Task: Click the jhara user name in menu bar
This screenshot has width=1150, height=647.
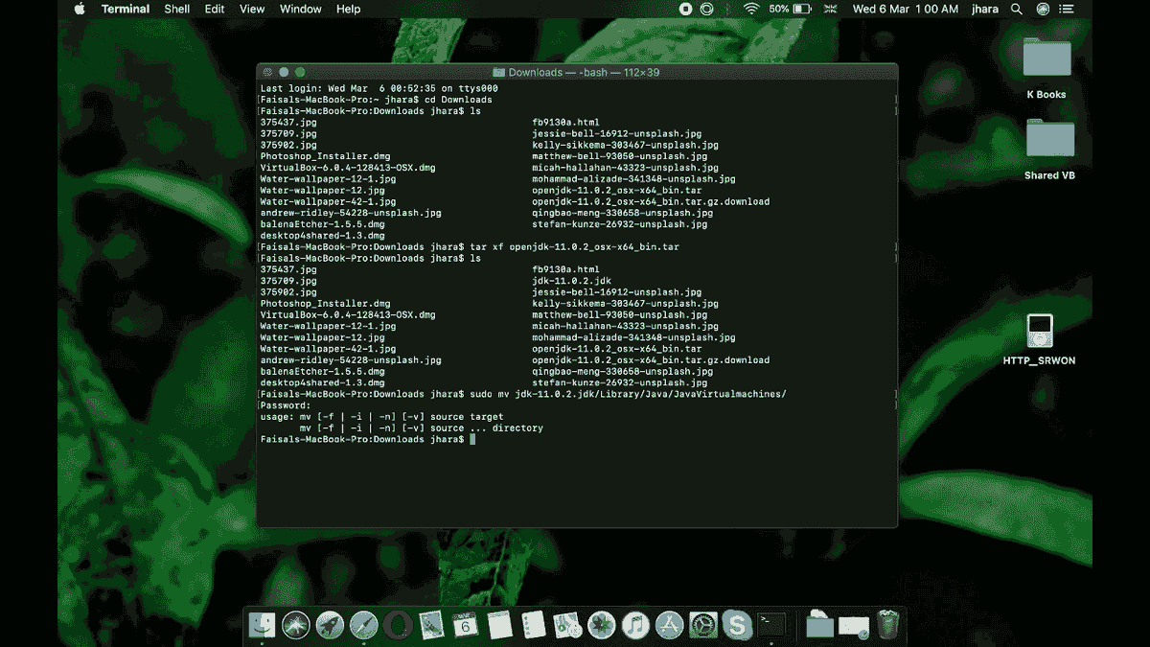Action: click(x=983, y=9)
